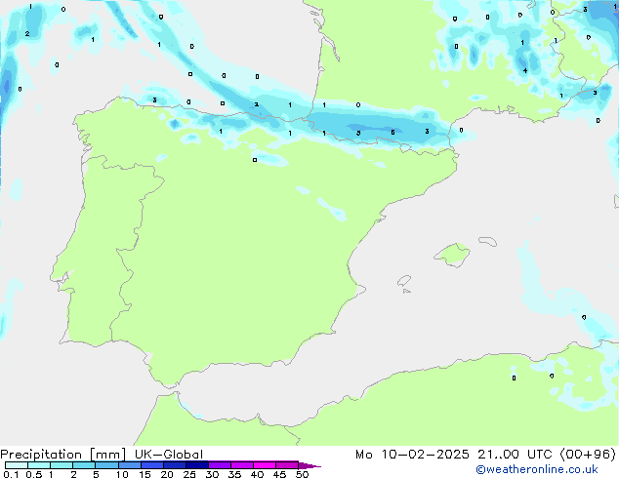
Task: Click the 15–20 mm legend color swatch
Action: (x=151, y=465)
